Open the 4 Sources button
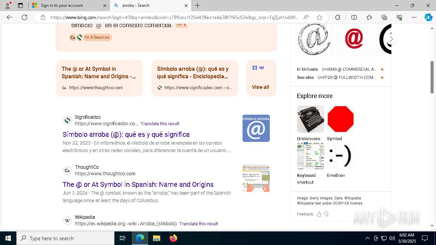The image size is (436, 245). pos(97,37)
